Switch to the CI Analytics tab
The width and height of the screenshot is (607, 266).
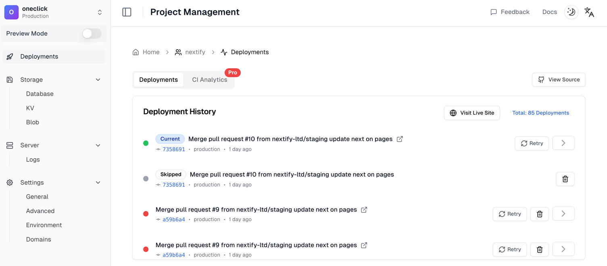(209, 80)
